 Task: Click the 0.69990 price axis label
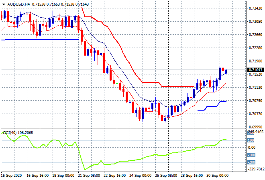coord(255,127)
